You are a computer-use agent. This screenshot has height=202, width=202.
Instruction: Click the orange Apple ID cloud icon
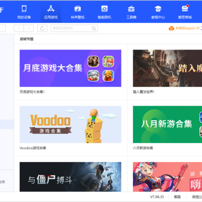tap(171, 28)
